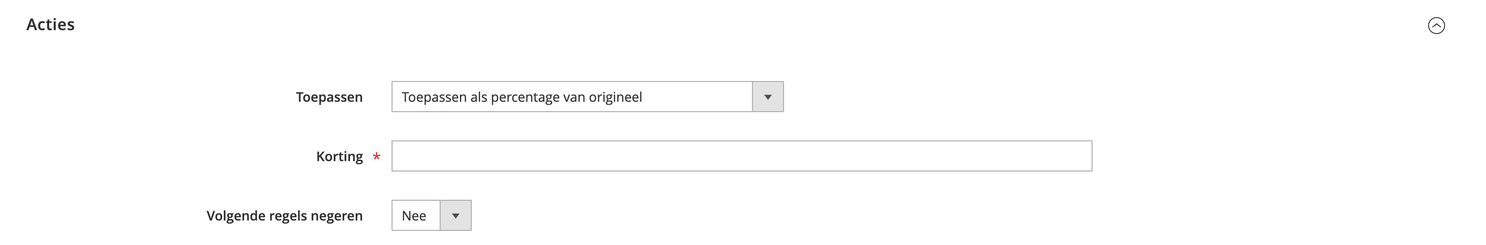
Task: Select the 'Nee' value box
Action: click(x=415, y=216)
